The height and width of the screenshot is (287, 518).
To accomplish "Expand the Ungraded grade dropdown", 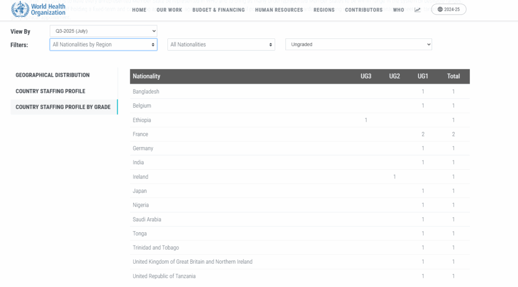I will [x=359, y=44].
